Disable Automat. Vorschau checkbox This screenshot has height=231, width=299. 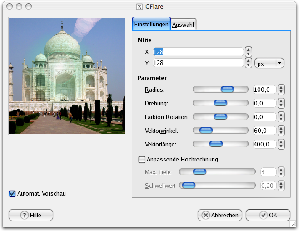click(x=12, y=194)
